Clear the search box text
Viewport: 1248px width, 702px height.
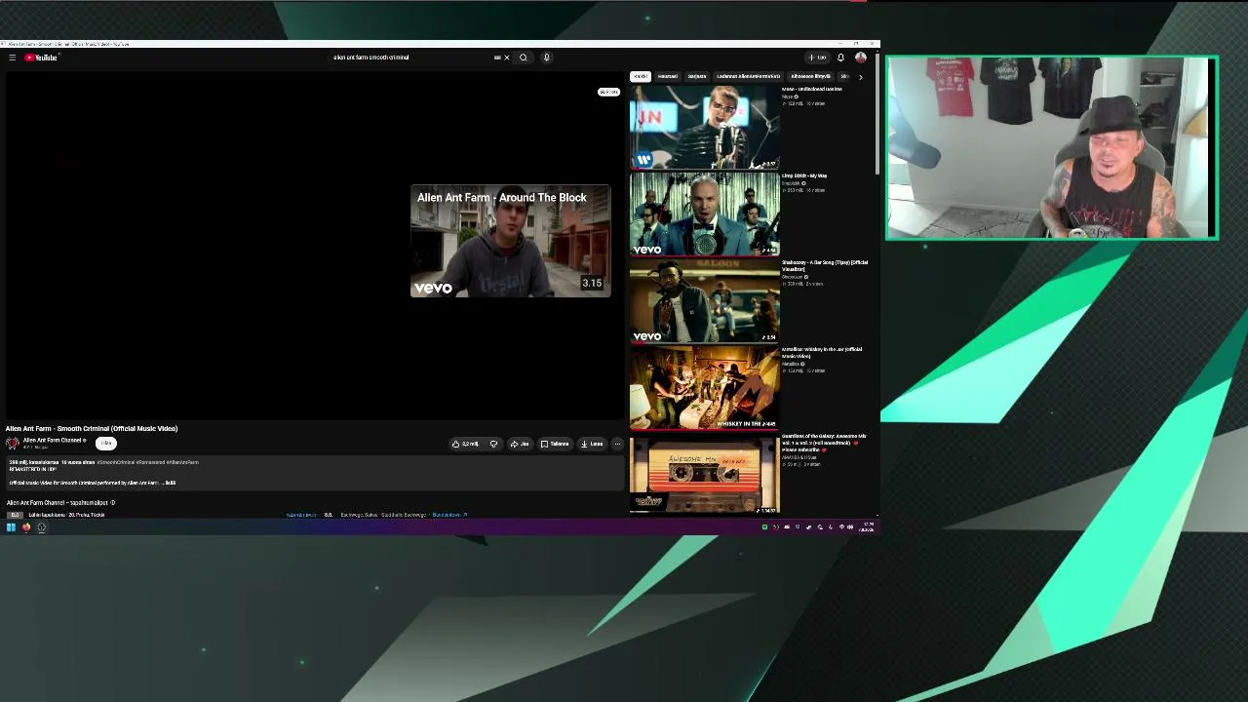[507, 58]
